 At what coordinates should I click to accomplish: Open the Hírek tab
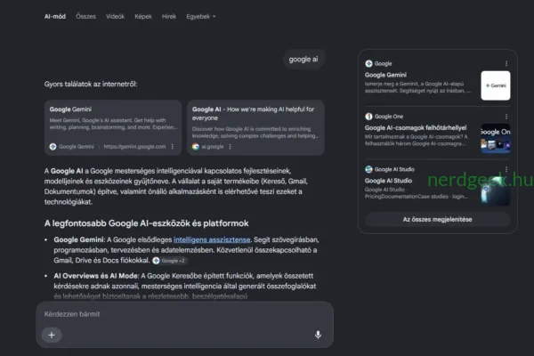click(x=169, y=16)
